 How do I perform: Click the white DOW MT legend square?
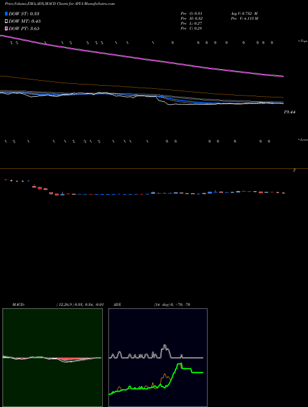7,22
